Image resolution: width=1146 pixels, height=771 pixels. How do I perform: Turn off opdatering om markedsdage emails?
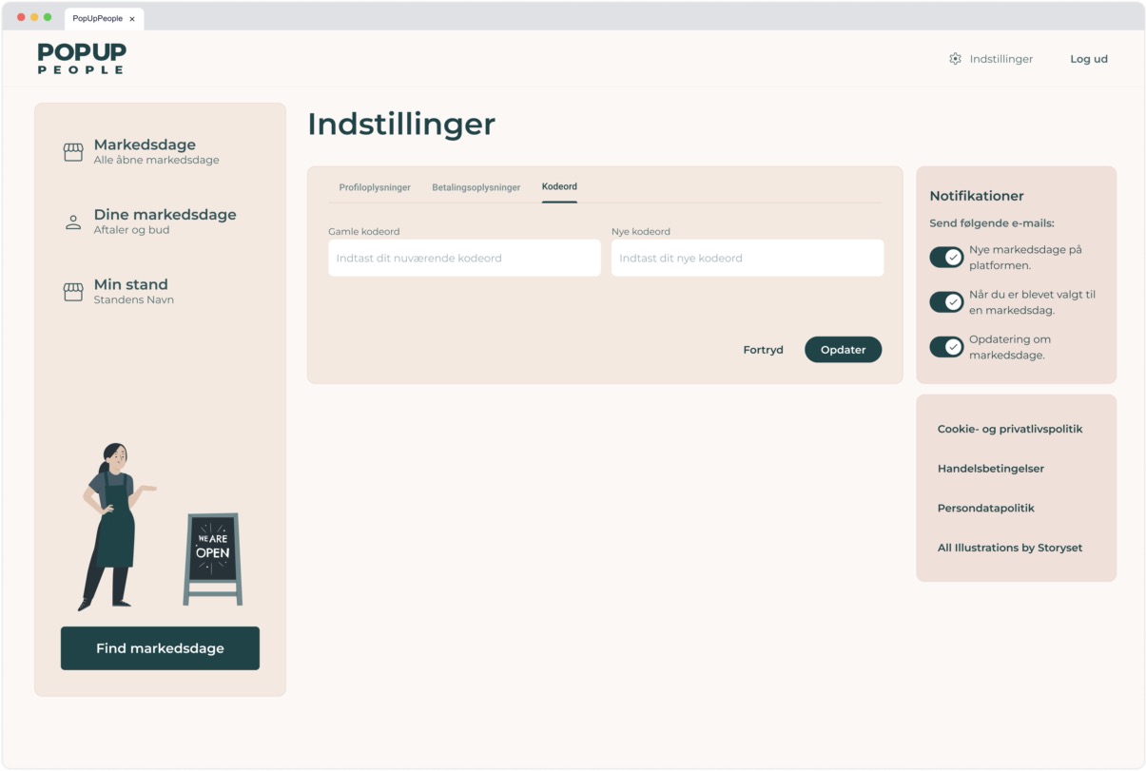946,346
